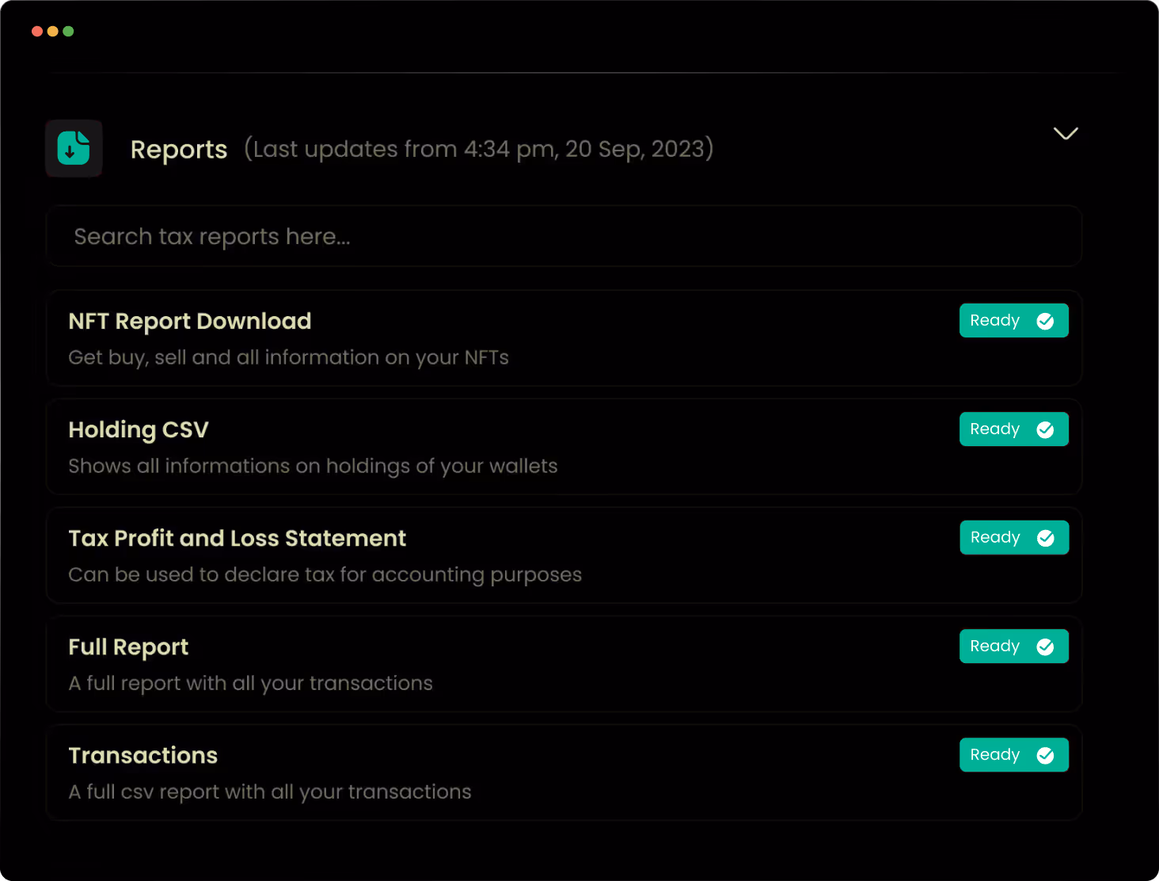This screenshot has width=1159, height=881.
Task: Click the checkmark on NFT Report Download badge
Action: click(x=1045, y=320)
